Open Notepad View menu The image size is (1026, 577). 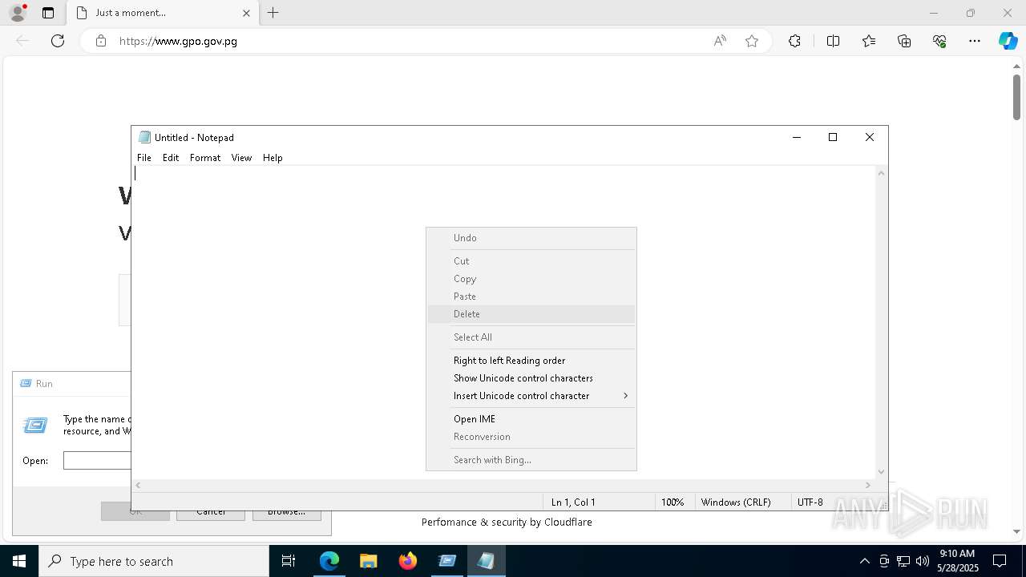(x=241, y=158)
